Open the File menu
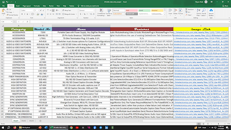Viewport: 231px width, 130px height. (x=3, y=6)
